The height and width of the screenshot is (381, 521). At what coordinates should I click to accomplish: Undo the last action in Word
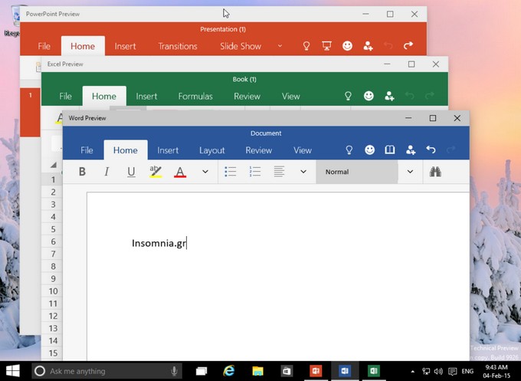(x=431, y=150)
